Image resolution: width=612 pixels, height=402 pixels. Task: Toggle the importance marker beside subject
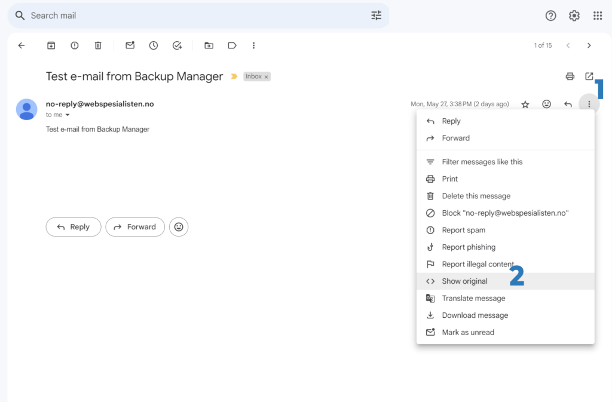pyautogui.click(x=234, y=76)
